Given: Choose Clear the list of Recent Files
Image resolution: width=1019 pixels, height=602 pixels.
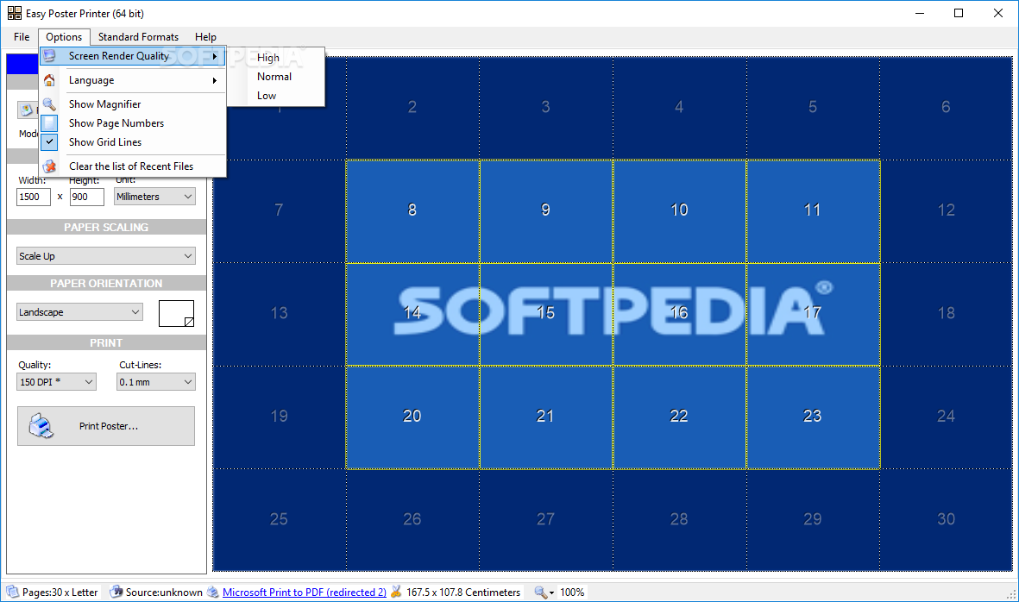Looking at the screenshot, I should click(133, 166).
